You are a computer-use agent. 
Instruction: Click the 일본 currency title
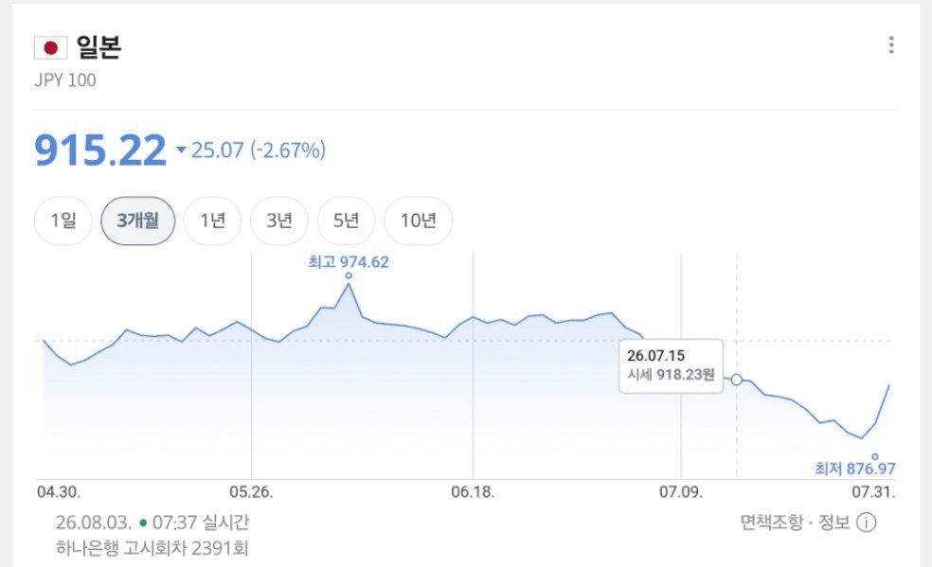pos(99,47)
